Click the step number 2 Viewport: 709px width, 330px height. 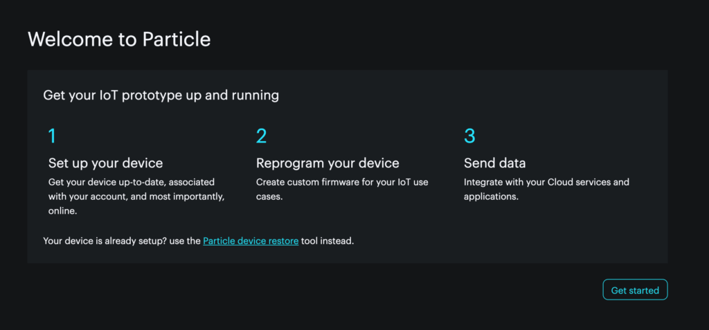coord(261,136)
